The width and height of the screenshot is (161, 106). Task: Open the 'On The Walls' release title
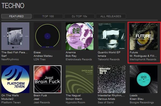pos(10,96)
